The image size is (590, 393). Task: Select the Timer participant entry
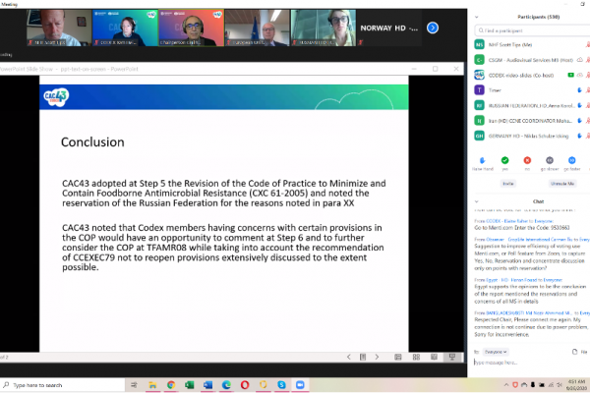pyautogui.click(x=521, y=88)
